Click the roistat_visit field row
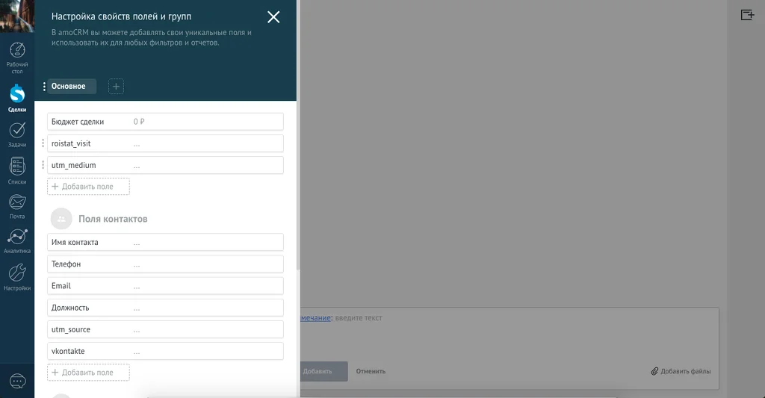This screenshot has width=765, height=398. (165, 143)
